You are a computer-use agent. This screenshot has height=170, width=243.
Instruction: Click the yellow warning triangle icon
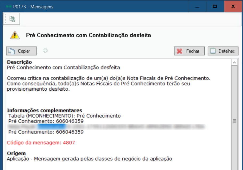pyautogui.click(x=15, y=35)
